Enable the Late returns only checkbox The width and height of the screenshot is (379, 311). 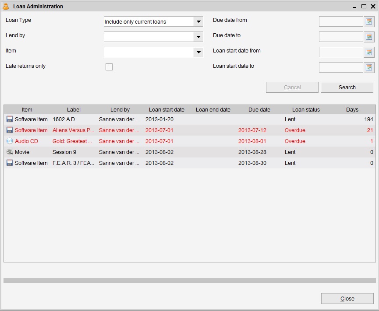pyautogui.click(x=109, y=67)
